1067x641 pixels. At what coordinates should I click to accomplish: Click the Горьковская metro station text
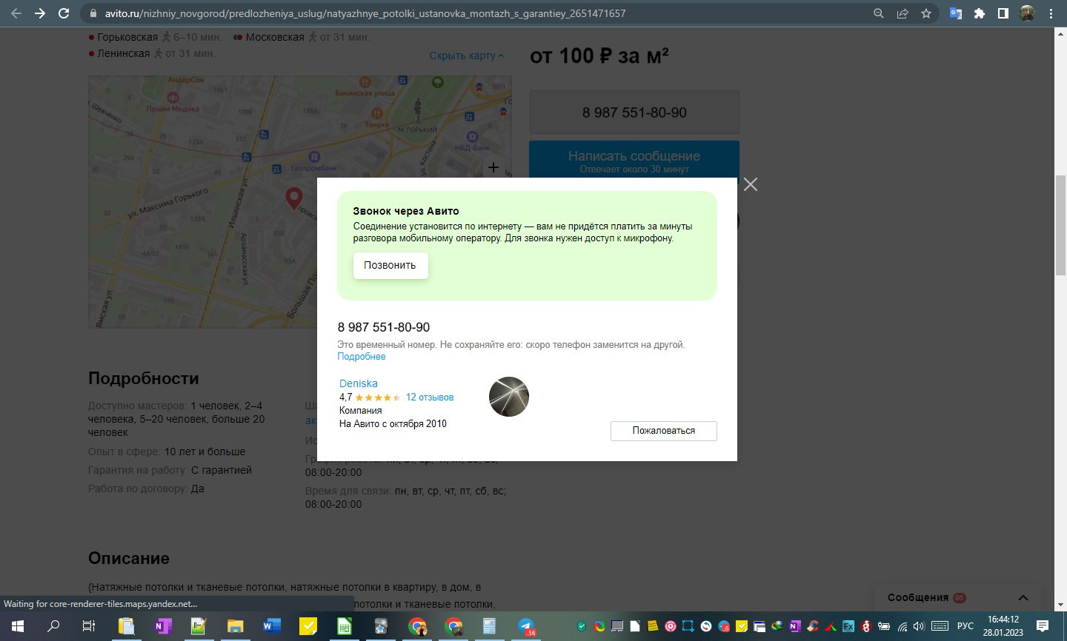pyautogui.click(x=127, y=37)
